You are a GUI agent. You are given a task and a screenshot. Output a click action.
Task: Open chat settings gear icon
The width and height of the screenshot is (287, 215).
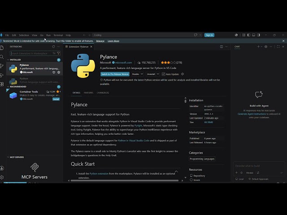pos(266,47)
